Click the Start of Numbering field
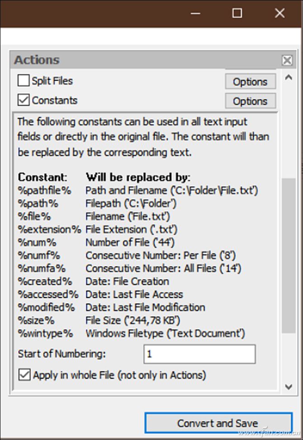 199,354
